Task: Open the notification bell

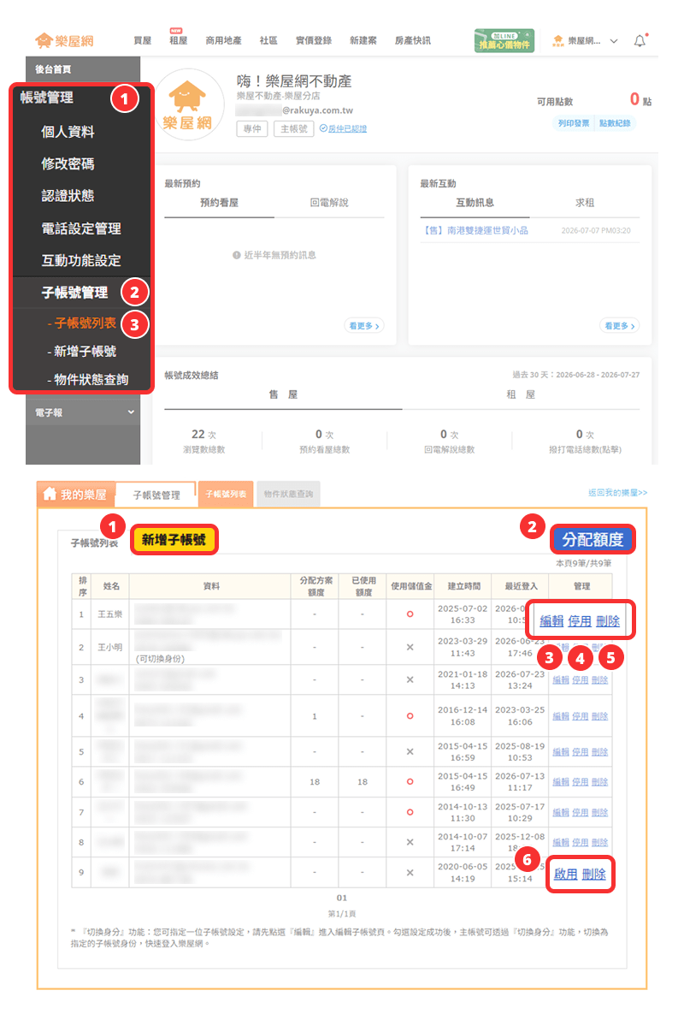Action: tap(640, 40)
